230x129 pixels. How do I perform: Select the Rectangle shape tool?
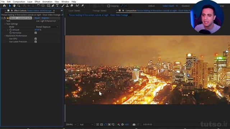click(49, 6)
